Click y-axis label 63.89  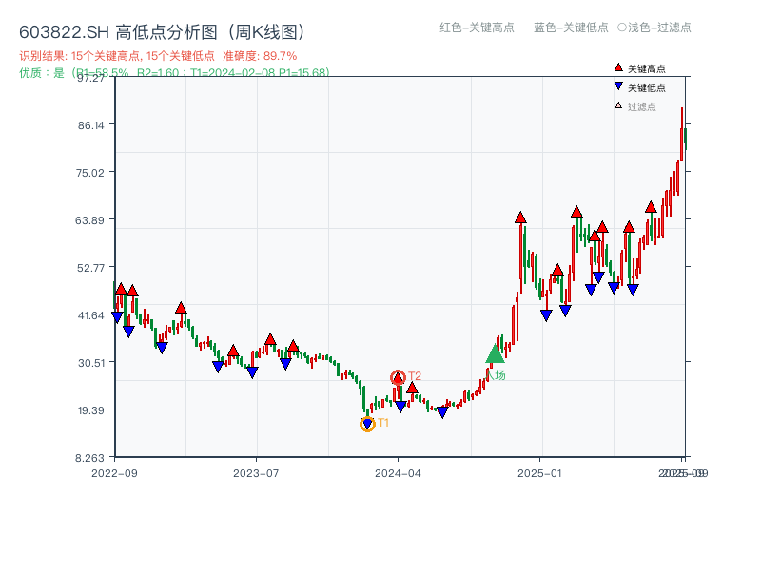[x=89, y=220]
